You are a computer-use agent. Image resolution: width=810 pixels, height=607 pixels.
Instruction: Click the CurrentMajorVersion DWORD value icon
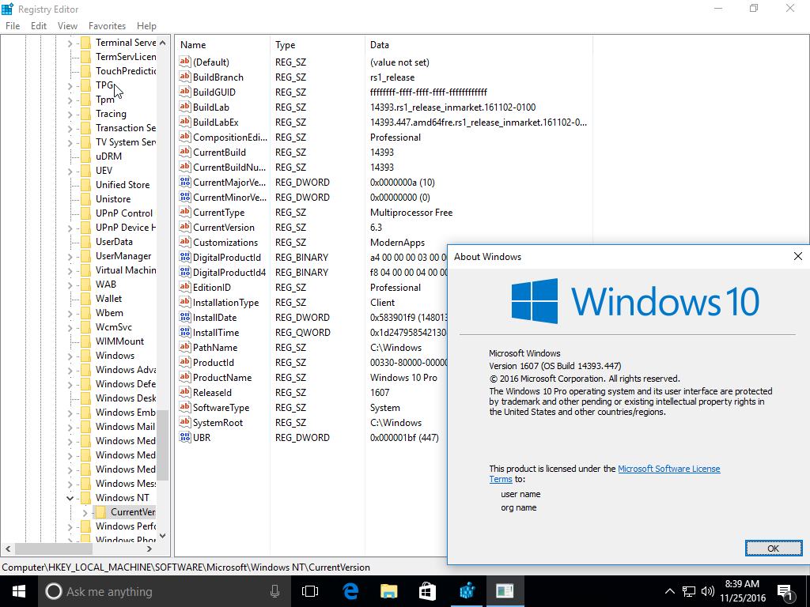(x=185, y=183)
